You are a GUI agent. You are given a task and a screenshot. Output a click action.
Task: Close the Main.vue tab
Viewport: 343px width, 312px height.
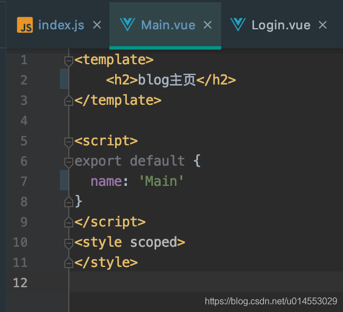click(208, 25)
